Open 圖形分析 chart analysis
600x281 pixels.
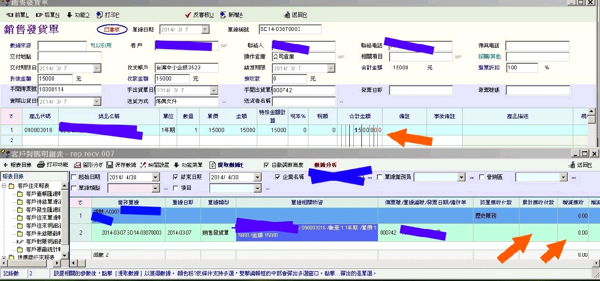click(77, 165)
